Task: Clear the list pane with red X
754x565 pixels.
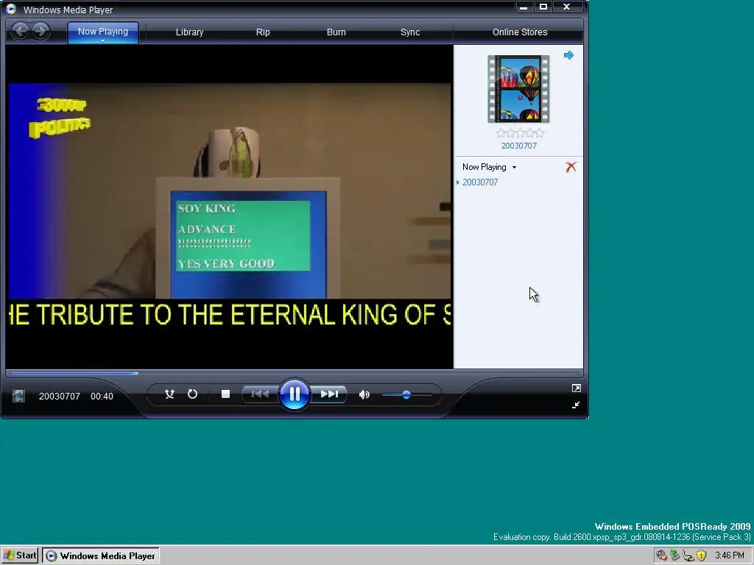Action: coord(571,167)
